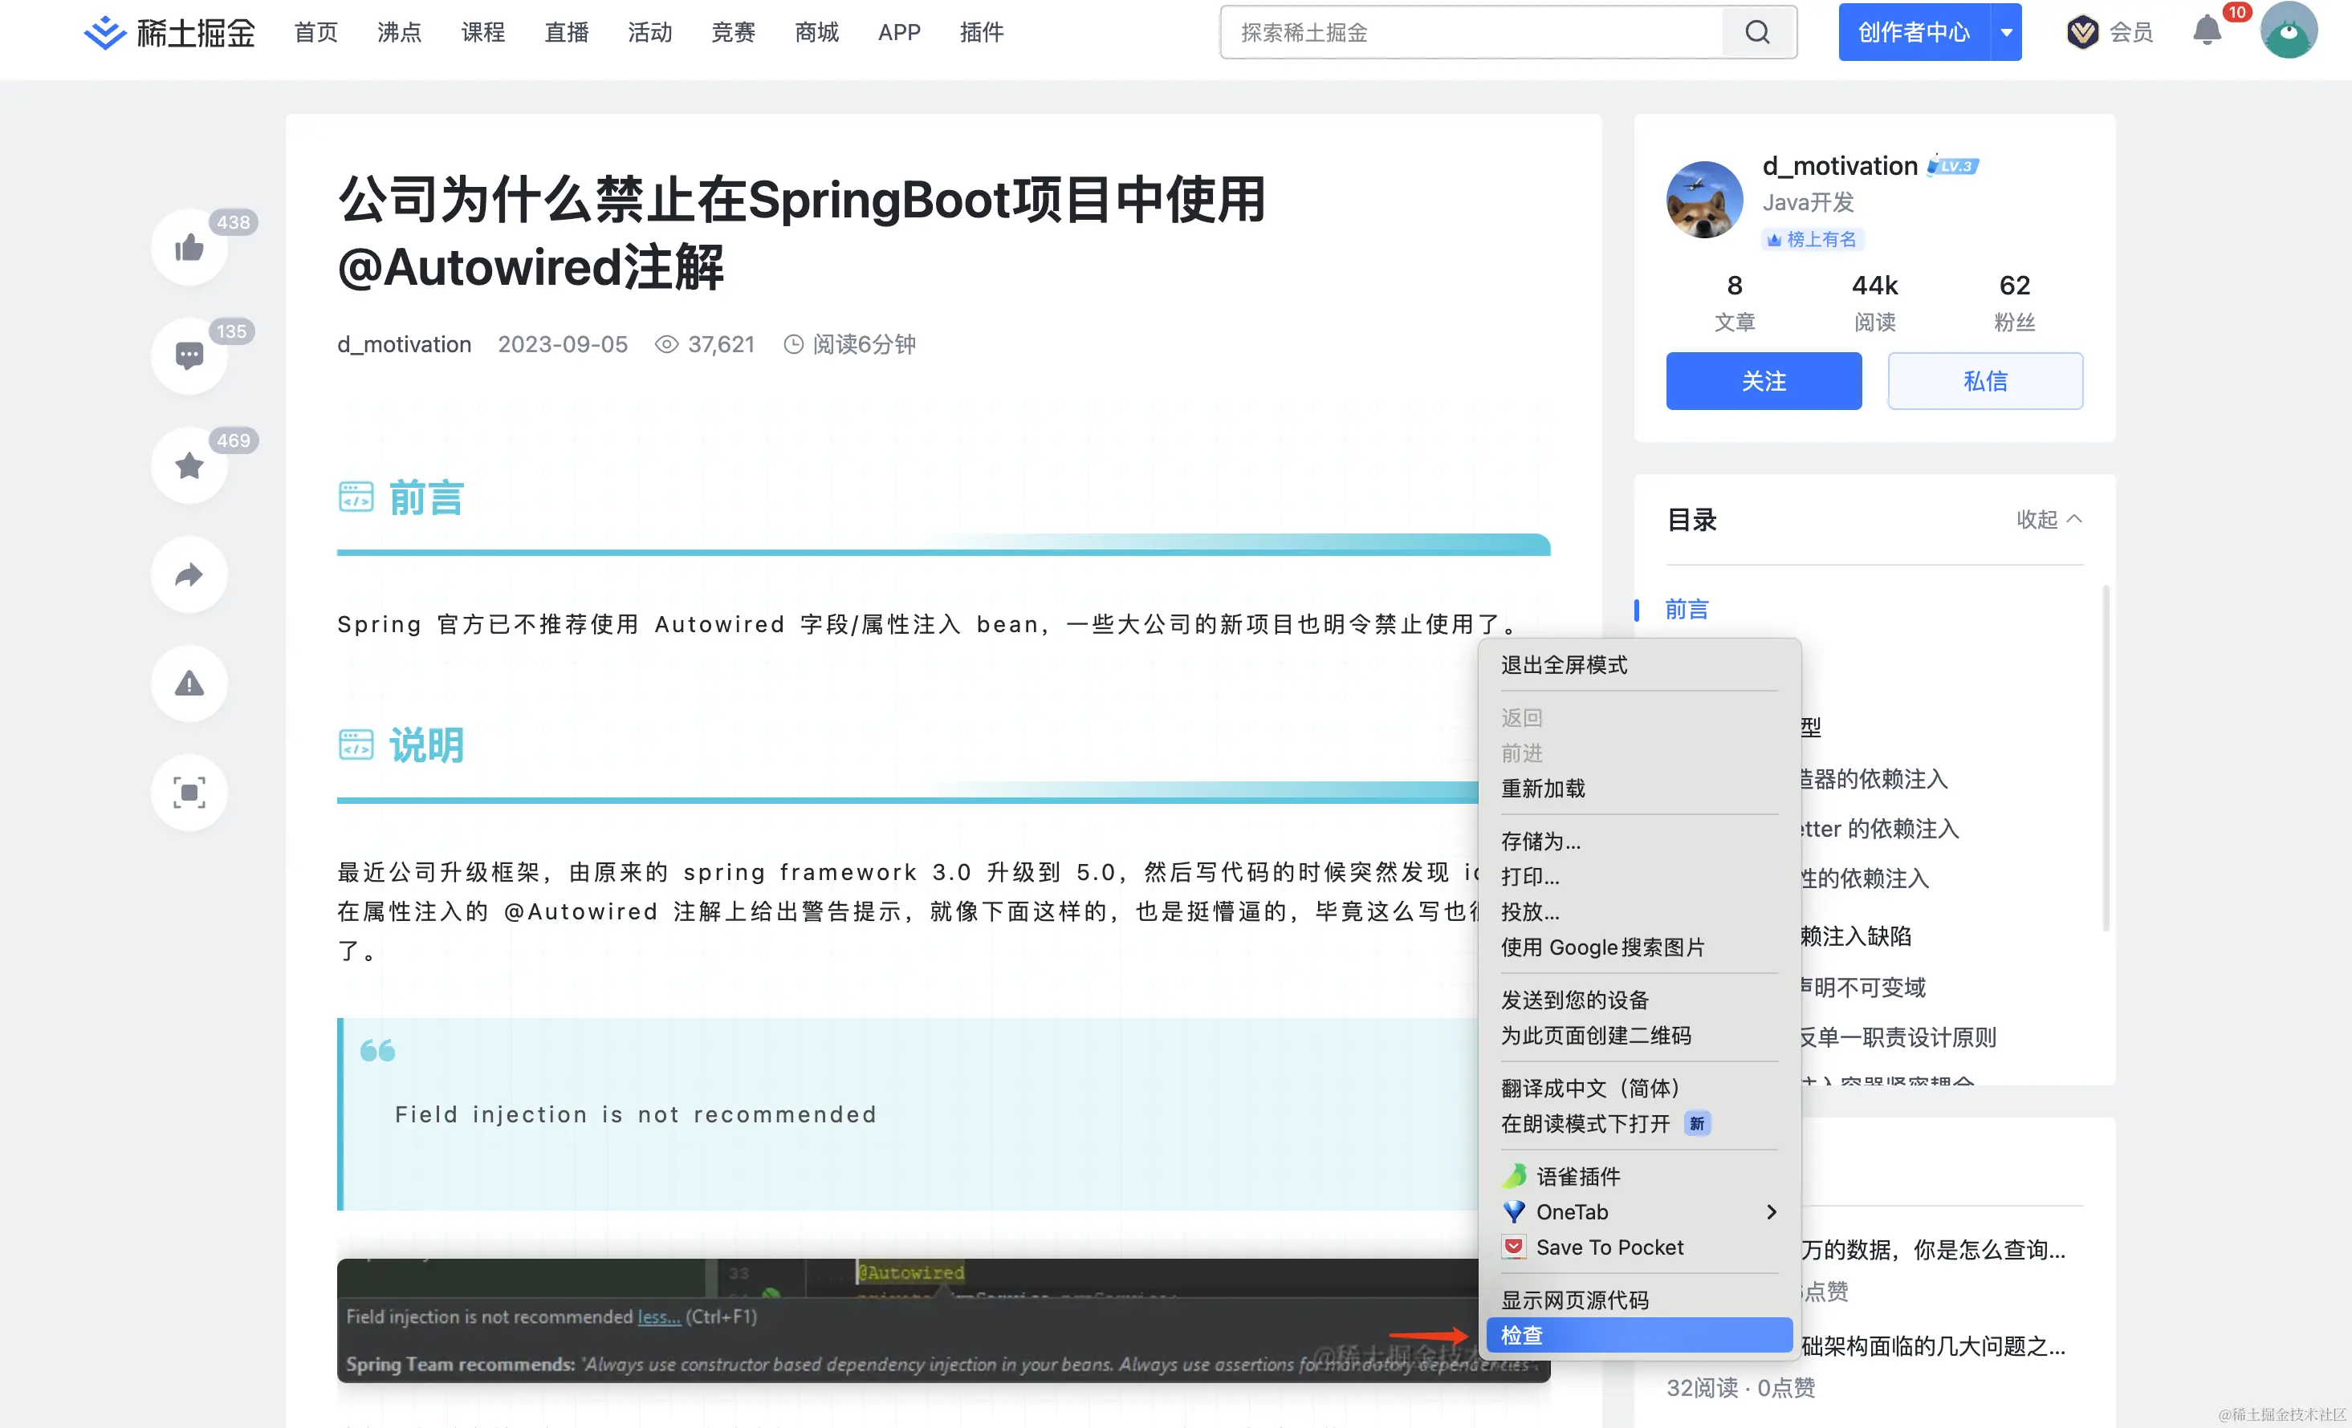This screenshot has width=2352, height=1428.
Task: Click the thumbs-up like icon
Action: pos(189,248)
